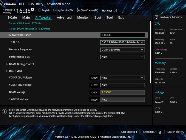The height and width of the screenshot is (140, 186).
Task: Show Hot Keys help question mark
Action: pyautogui.click(x=115, y=11)
